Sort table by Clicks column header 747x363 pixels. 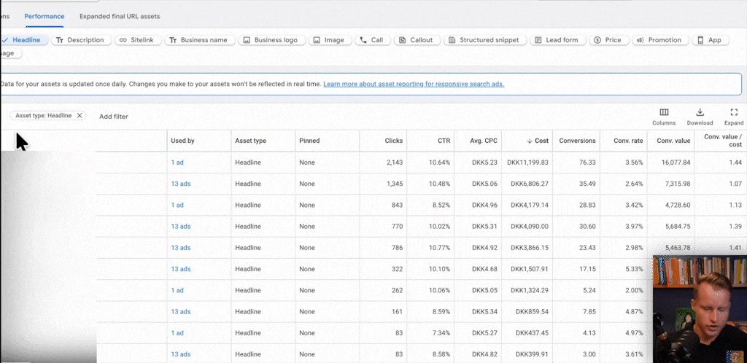click(393, 141)
